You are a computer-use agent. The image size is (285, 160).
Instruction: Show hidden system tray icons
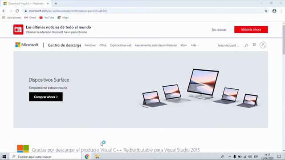[230, 157]
